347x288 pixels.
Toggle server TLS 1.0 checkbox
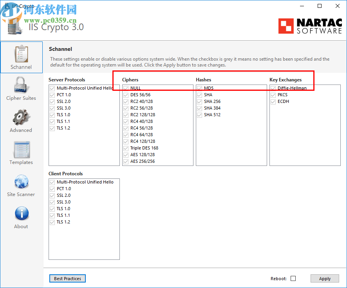coord(52,115)
